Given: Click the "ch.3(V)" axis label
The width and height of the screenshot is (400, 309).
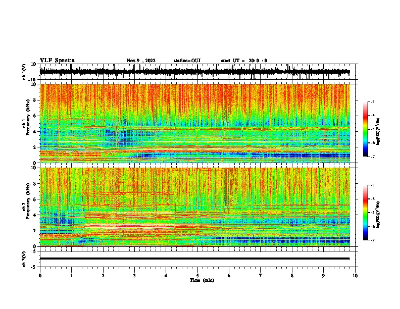Looking at the screenshot, I should click(x=24, y=259).
